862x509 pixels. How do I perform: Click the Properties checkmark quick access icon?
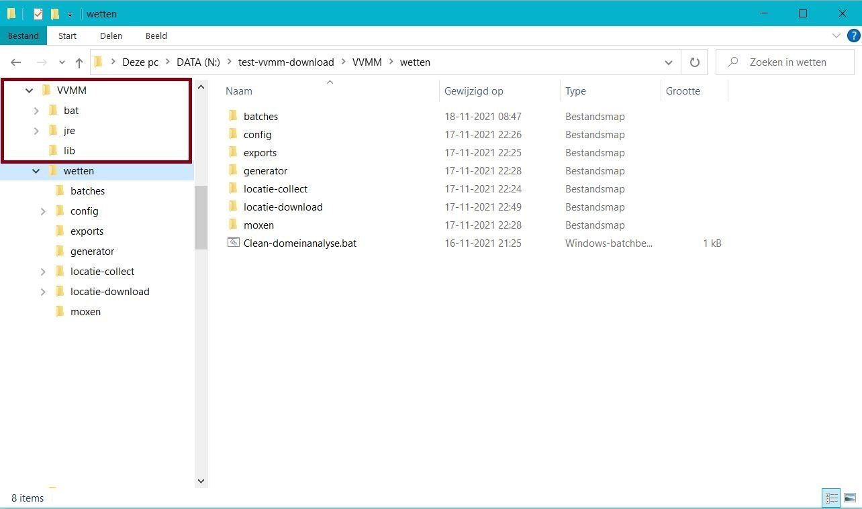click(38, 13)
